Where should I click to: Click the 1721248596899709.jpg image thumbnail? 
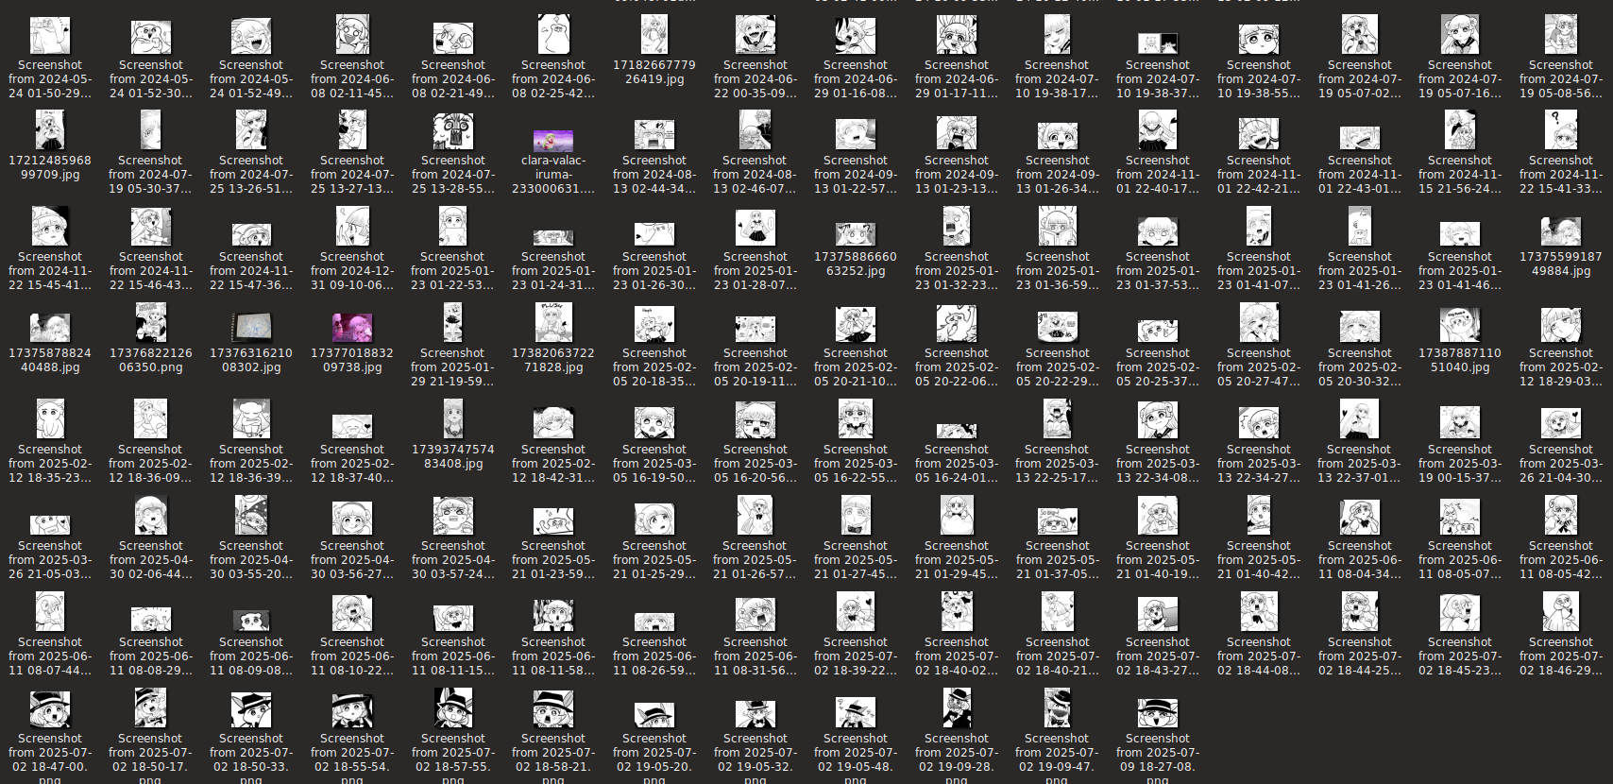pyautogui.click(x=50, y=130)
